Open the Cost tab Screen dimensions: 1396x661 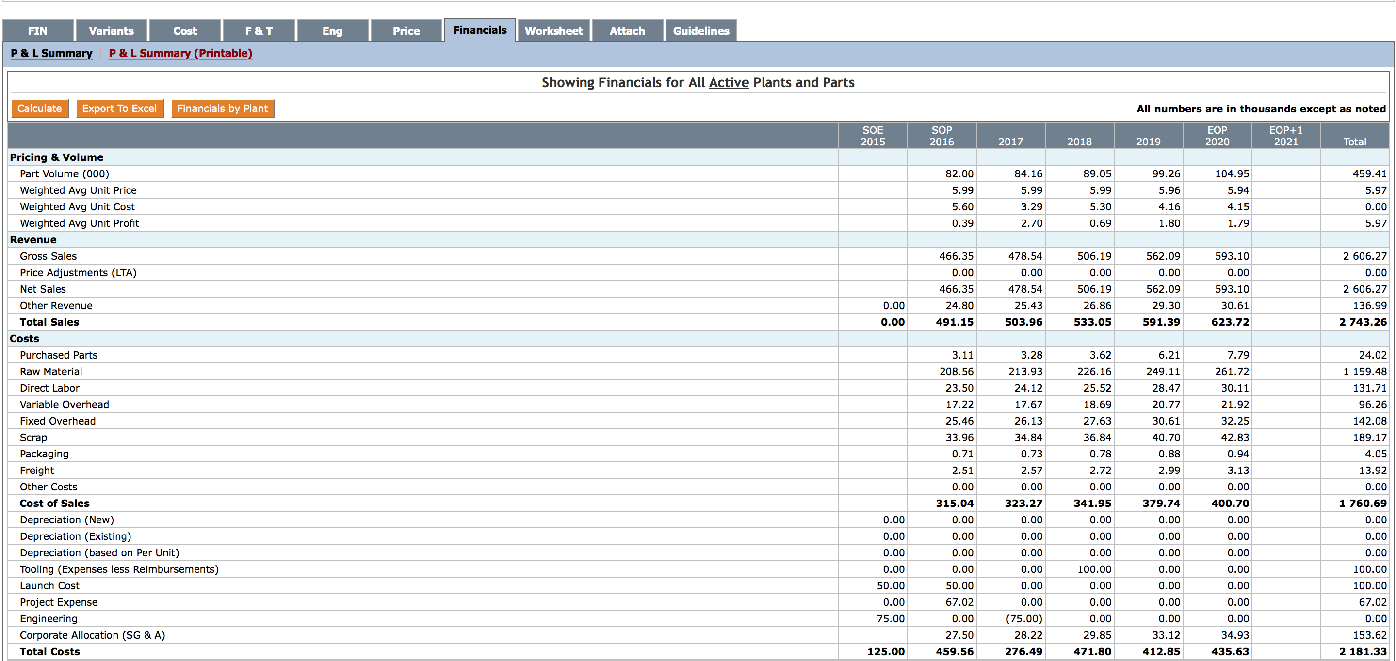[x=185, y=31]
